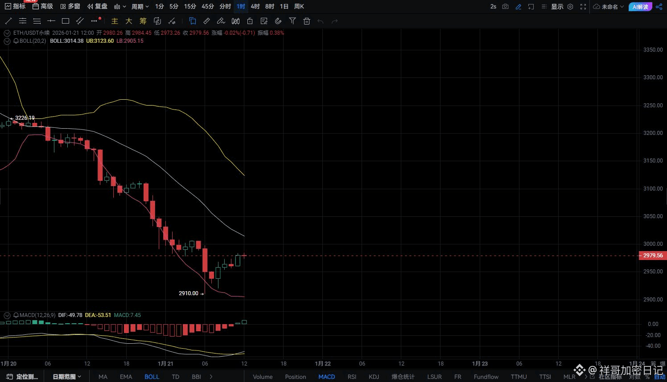Undo the last drawing action

tap(320, 21)
